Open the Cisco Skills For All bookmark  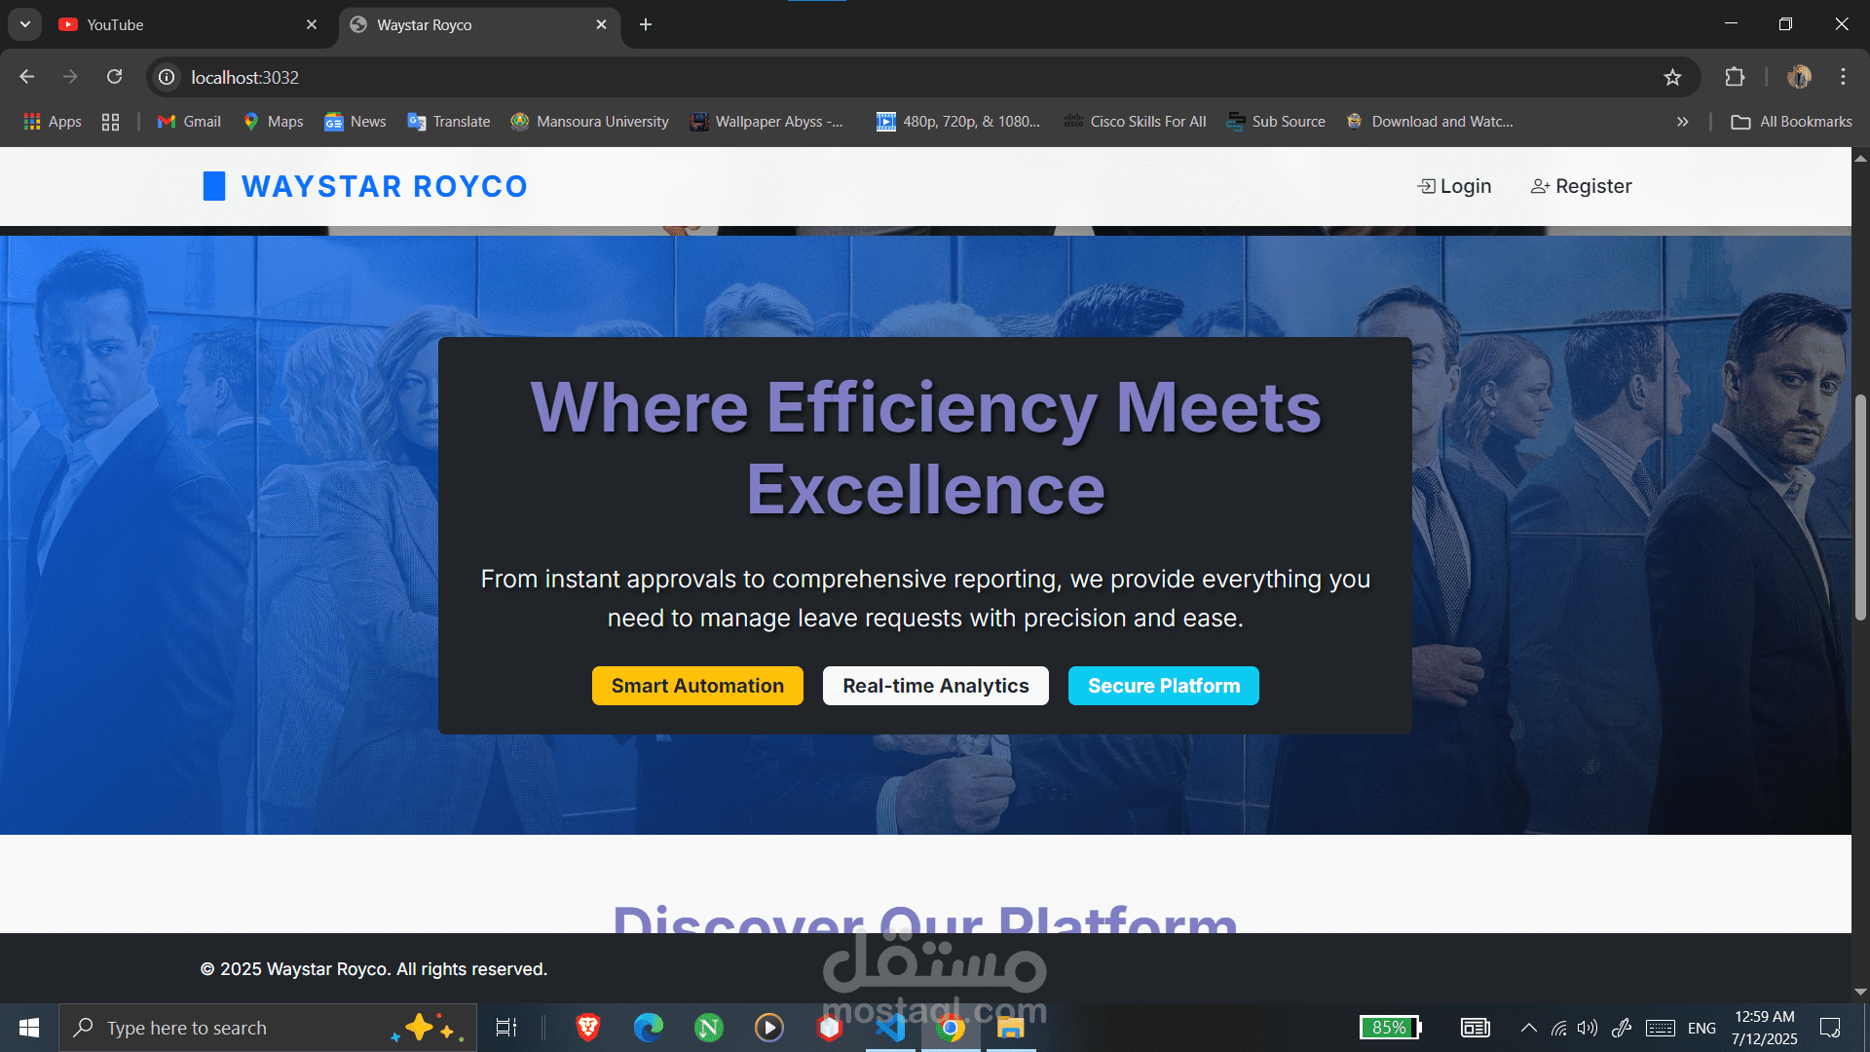[x=1136, y=122]
